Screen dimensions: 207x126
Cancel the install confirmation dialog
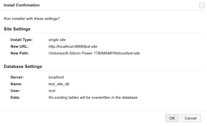pyautogui.click(x=191, y=118)
